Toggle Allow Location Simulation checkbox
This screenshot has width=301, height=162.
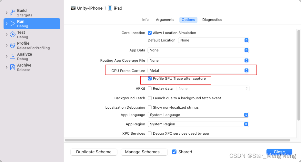click(150, 33)
